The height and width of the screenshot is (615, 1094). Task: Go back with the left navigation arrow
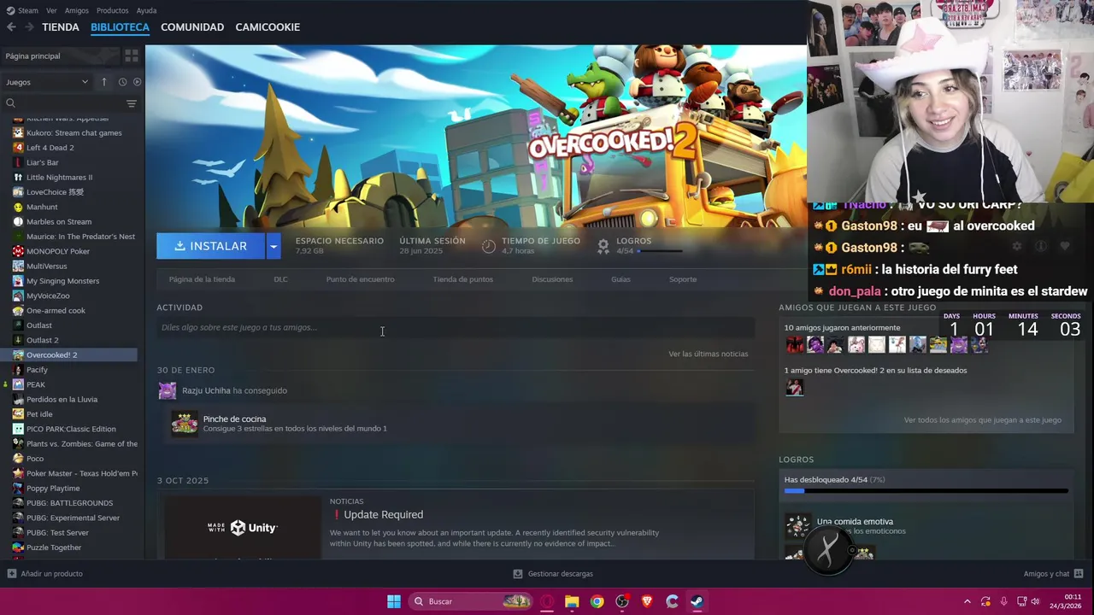point(11,27)
